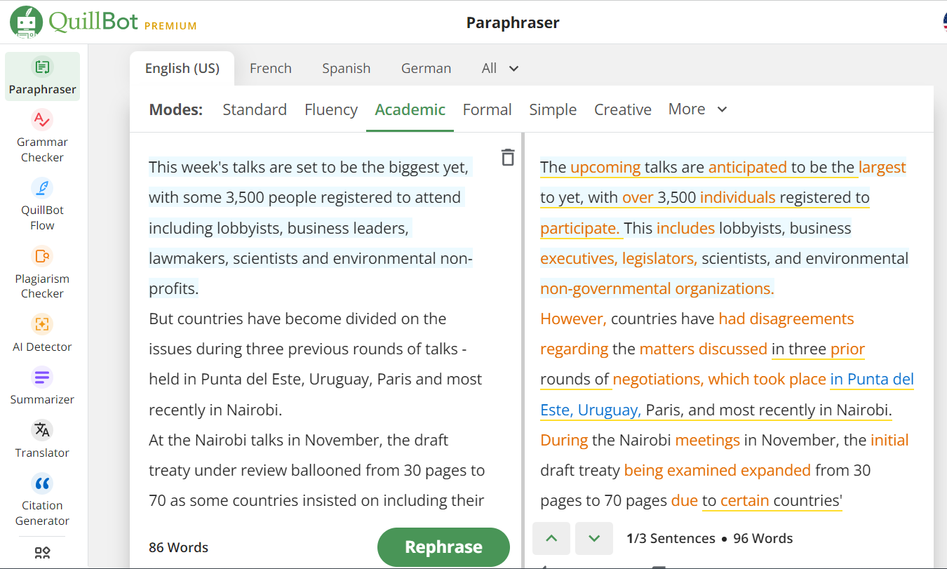Open the Translator tool
Viewport: 947px width, 569px height.
42,439
